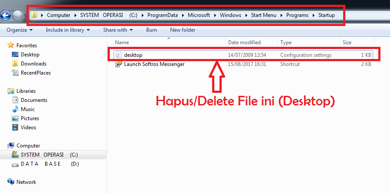Screen dimensions: 390x193
Task: Click the Documents library icon
Action: [x=15, y=100]
